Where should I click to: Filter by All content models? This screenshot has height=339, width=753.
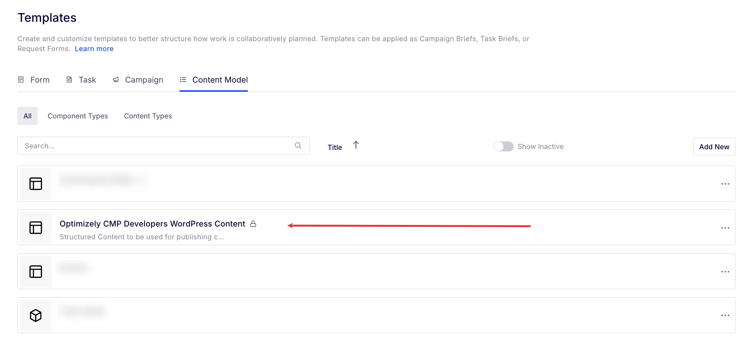click(27, 116)
